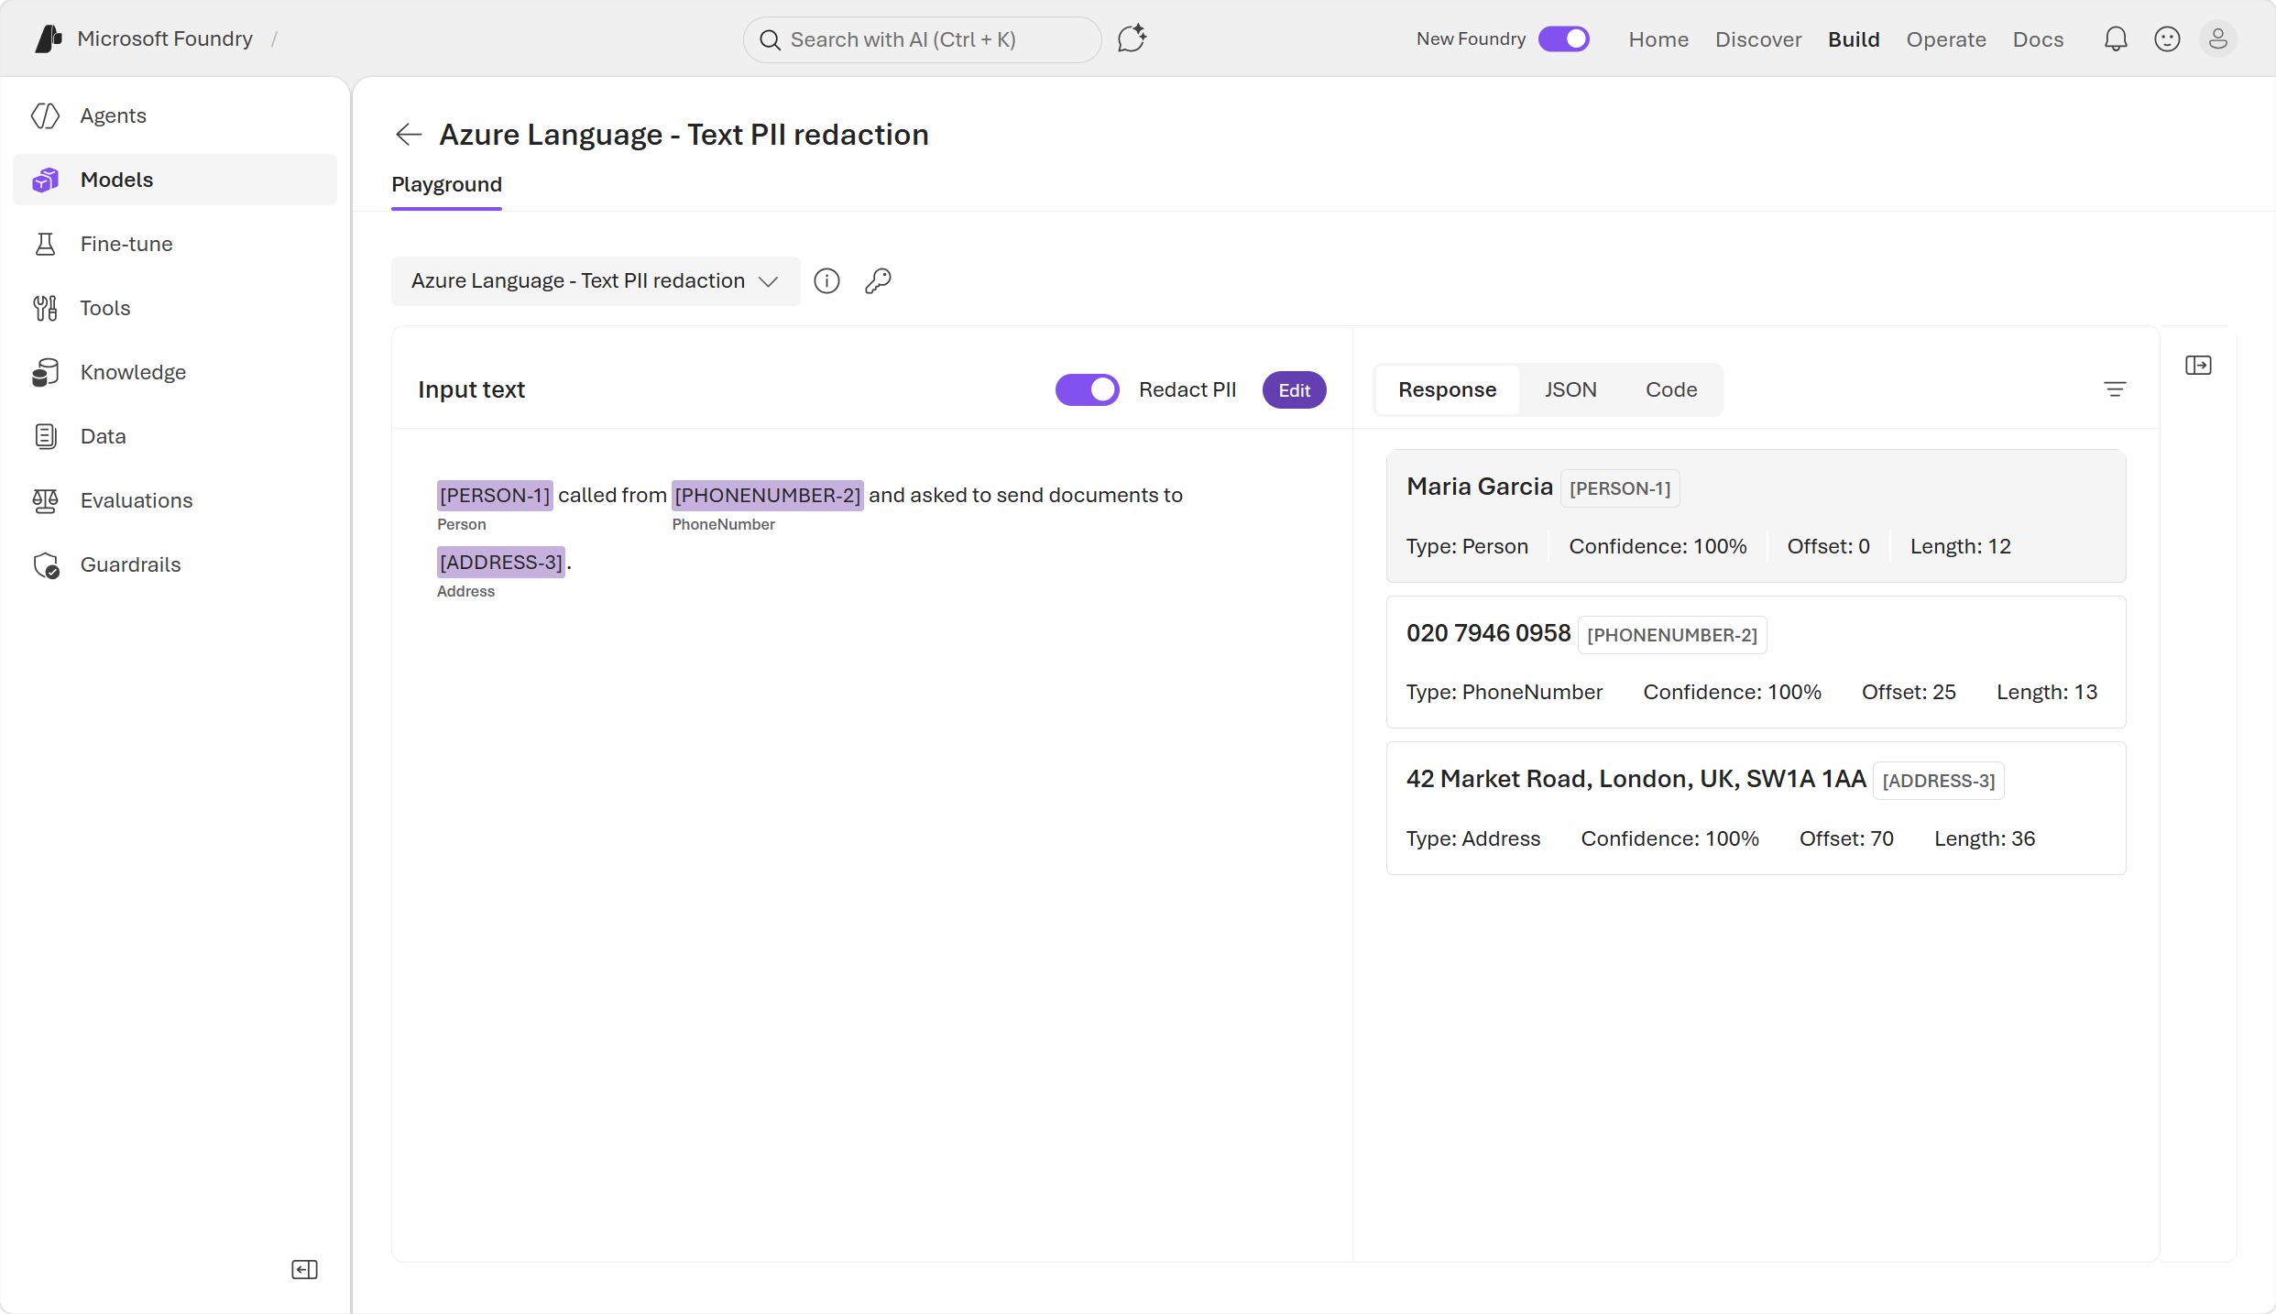Click the 'Length: 12' value
This screenshot has height=1314, width=2276.
pyautogui.click(x=1960, y=546)
